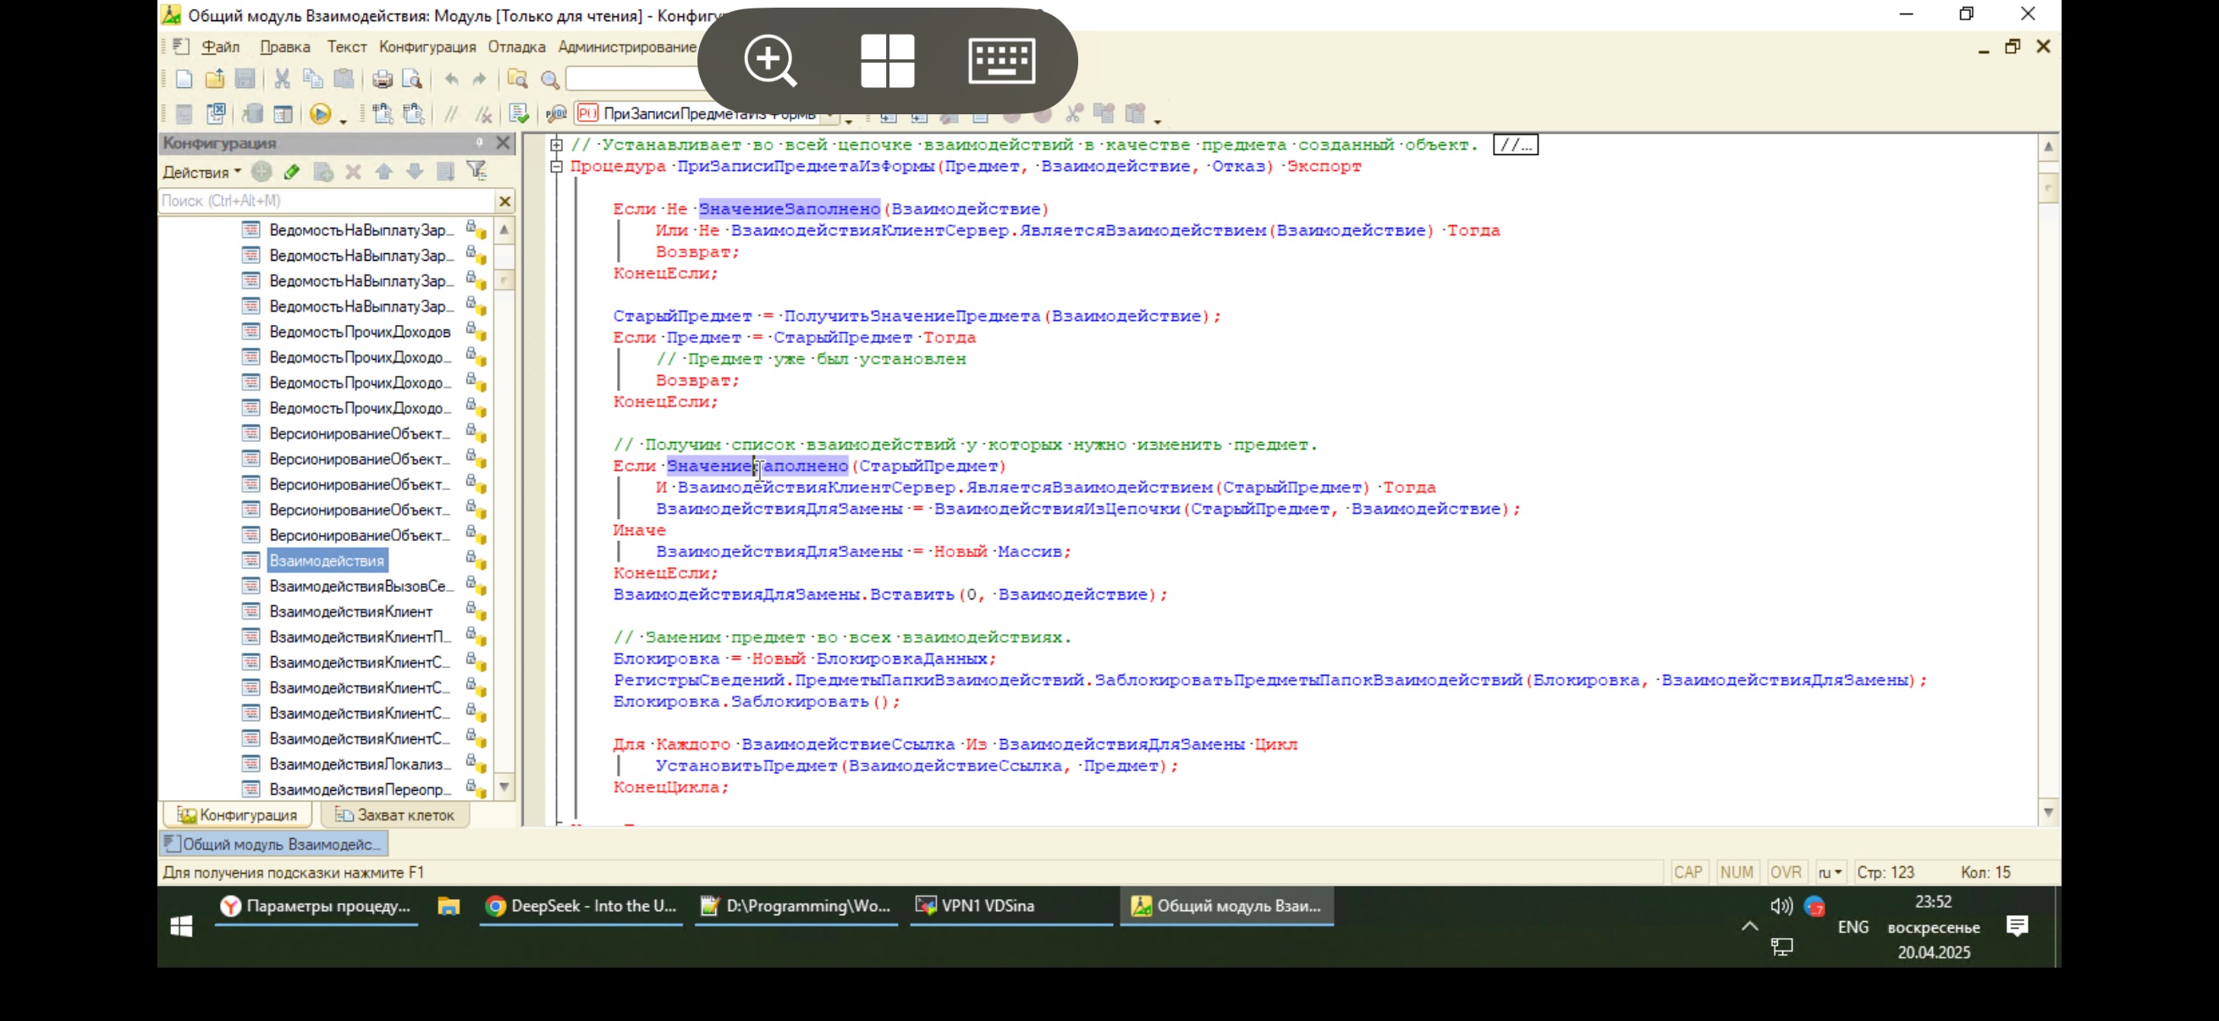Toggle the OVR indicator in status bar
2219x1021 pixels.
(x=1785, y=872)
